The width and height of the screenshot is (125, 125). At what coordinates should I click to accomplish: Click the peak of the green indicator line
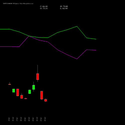point(77,26)
